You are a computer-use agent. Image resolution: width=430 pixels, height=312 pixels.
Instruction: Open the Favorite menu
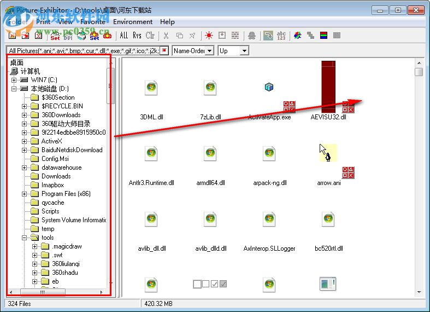(x=93, y=22)
